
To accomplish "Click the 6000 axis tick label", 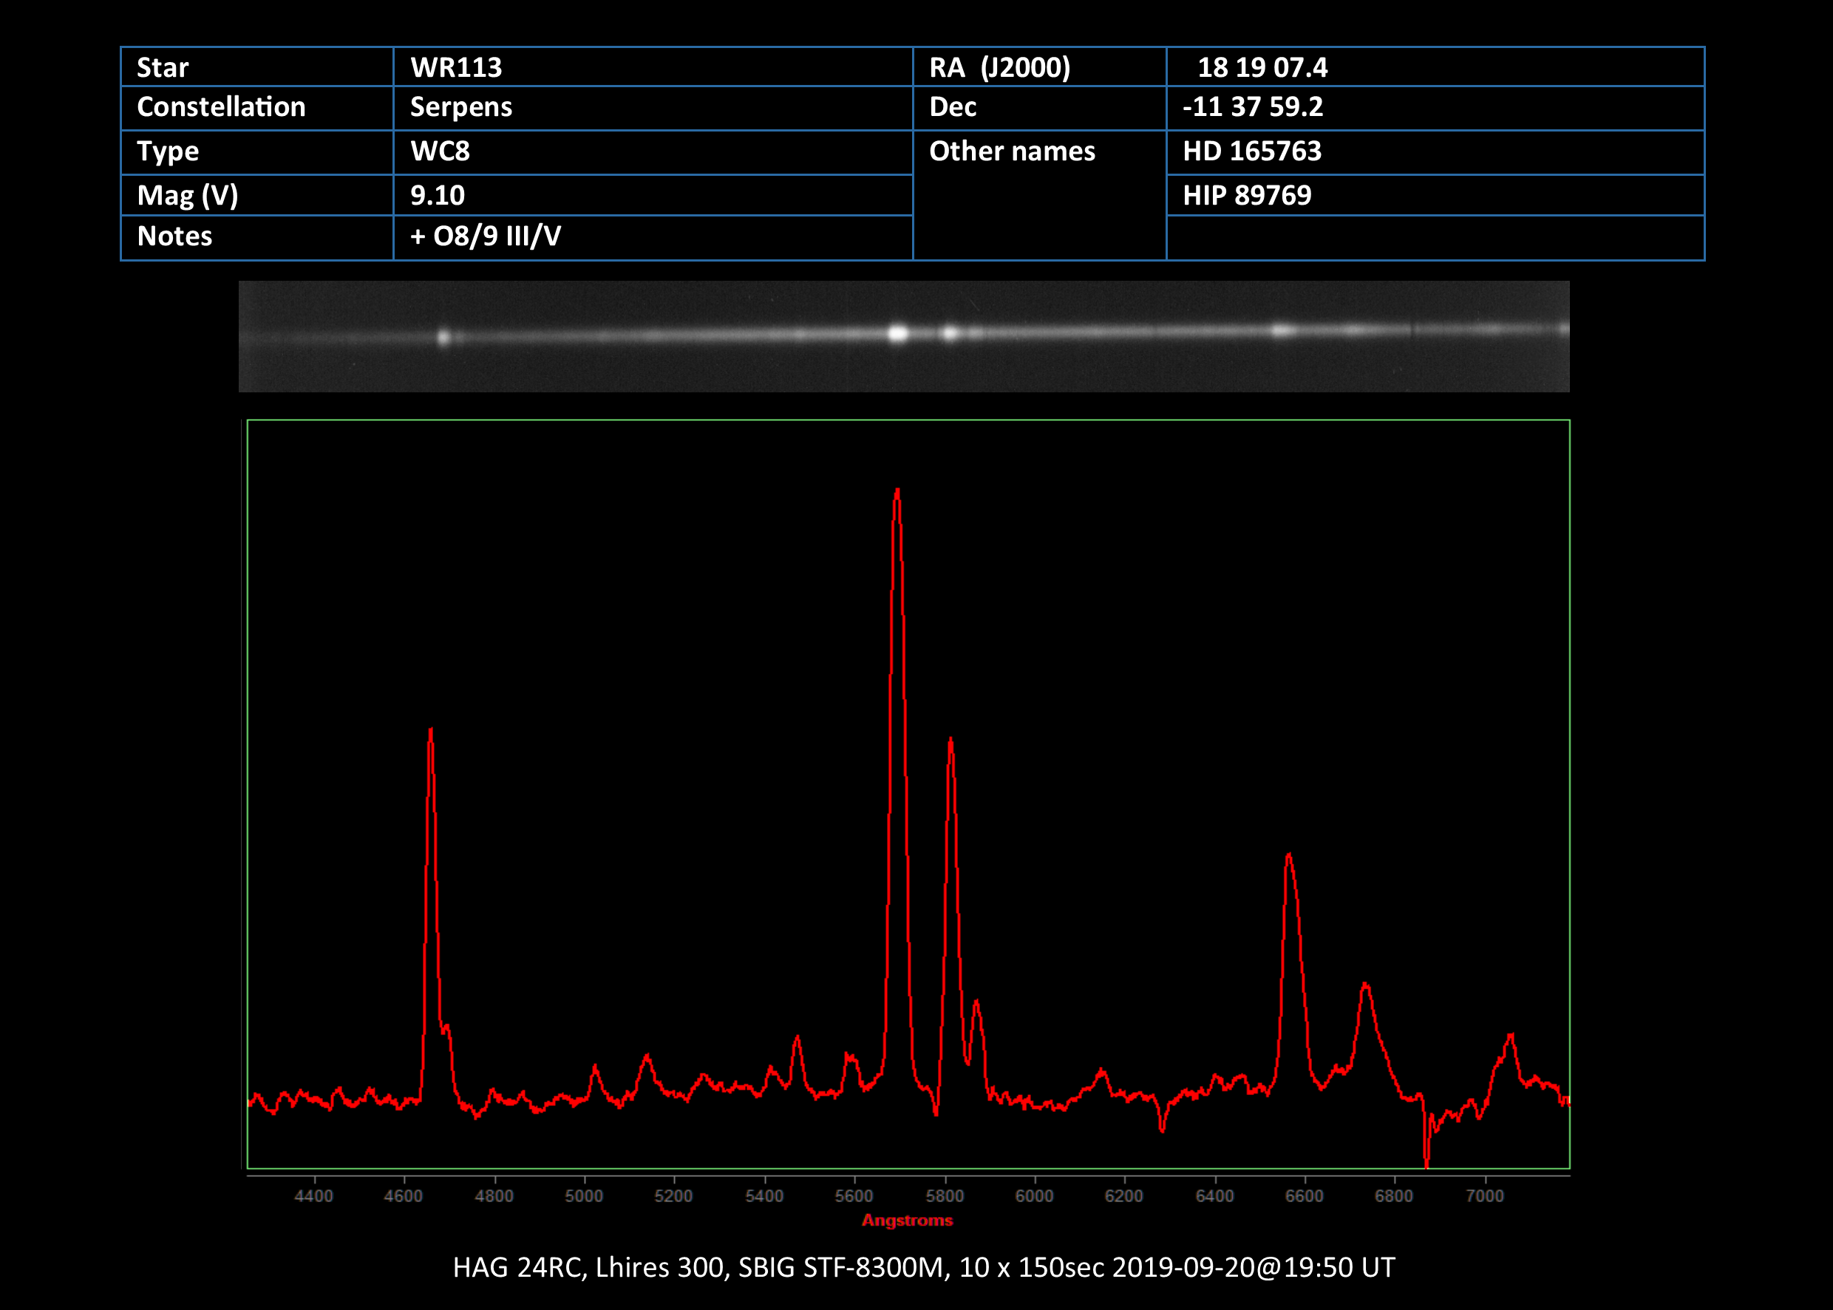I will (1033, 1196).
